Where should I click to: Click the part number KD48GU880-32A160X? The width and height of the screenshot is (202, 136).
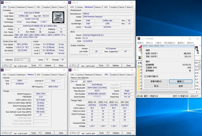pos(97,94)
